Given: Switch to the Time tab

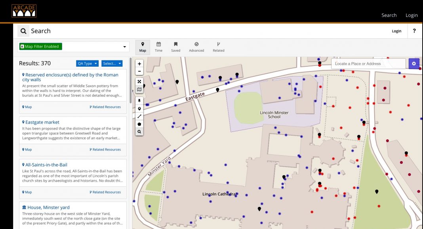Looking at the screenshot, I should point(158,47).
